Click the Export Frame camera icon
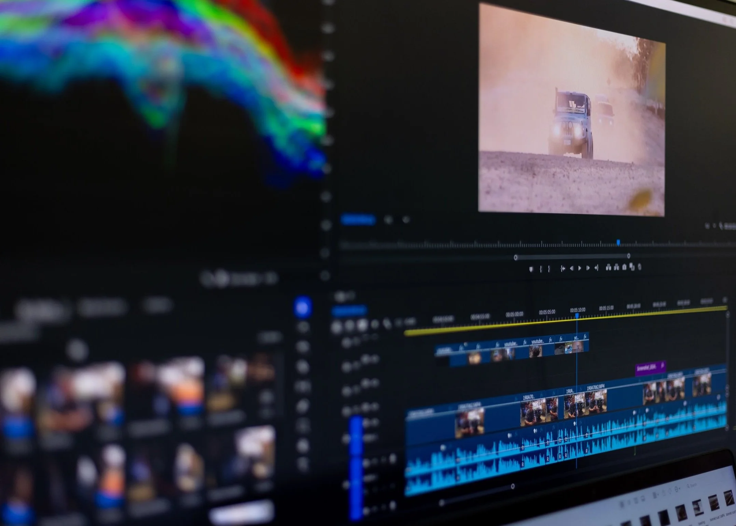This screenshot has width=736, height=526. 625,267
